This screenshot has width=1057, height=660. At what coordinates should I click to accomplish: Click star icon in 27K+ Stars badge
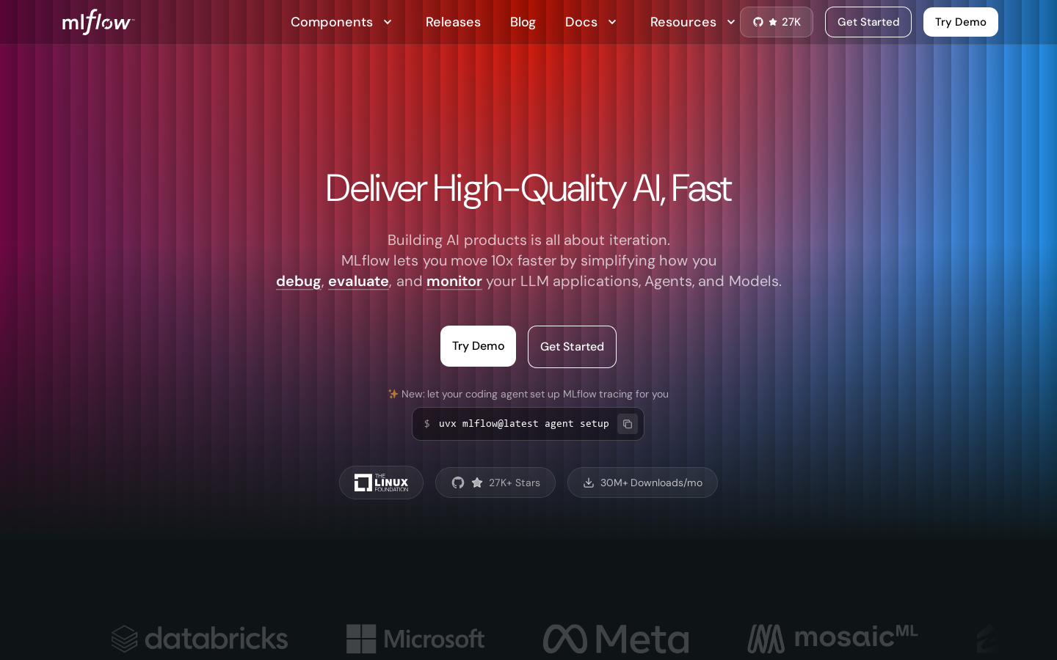pyautogui.click(x=477, y=483)
